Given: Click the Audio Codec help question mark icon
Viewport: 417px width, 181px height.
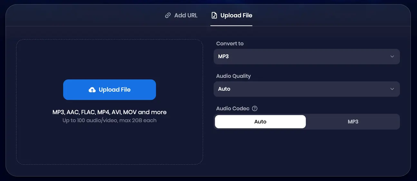Looking at the screenshot, I should [x=255, y=109].
